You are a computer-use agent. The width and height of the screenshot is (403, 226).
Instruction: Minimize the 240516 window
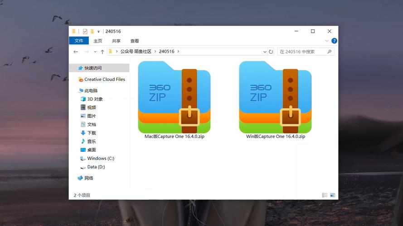[x=296, y=31]
